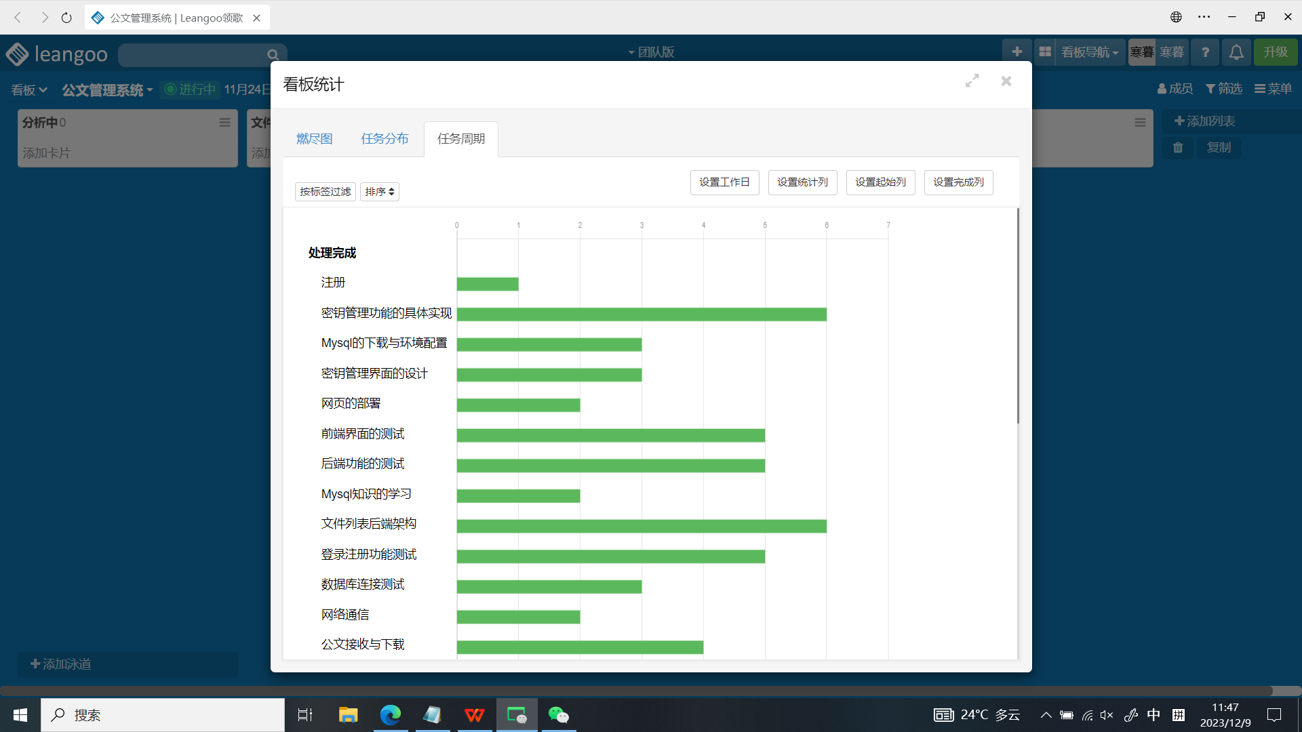
Task: Click the 设置工作日 button
Action: 724,182
